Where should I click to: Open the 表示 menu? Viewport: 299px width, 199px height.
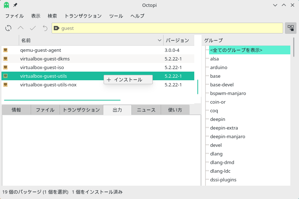(x=36, y=16)
